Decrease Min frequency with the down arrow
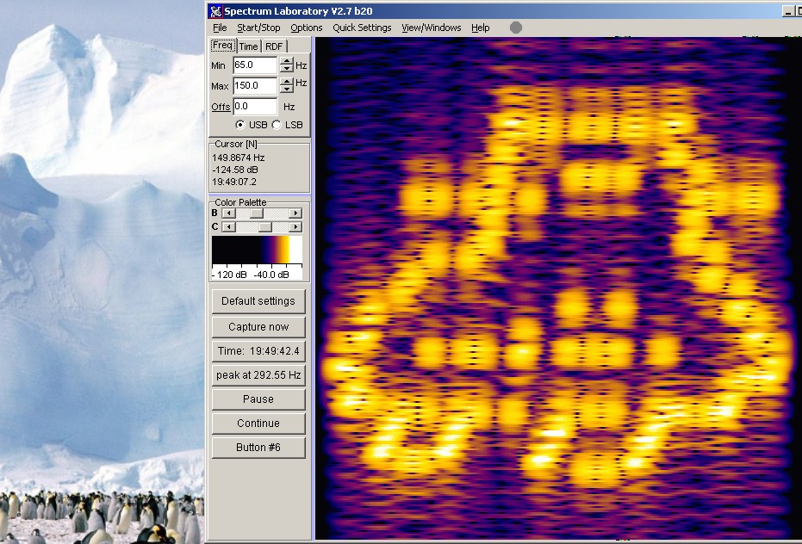This screenshot has width=802, height=544. tap(286, 69)
